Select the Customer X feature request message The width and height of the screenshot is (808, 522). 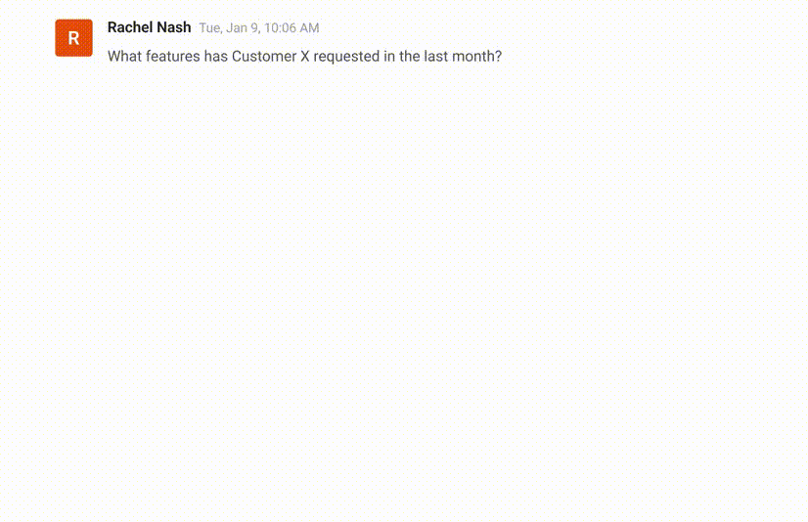point(304,57)
